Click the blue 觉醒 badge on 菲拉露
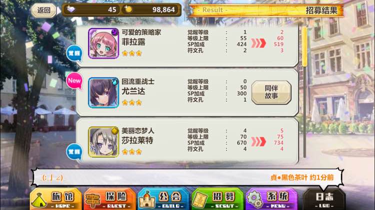The height and width of the screenshot is (210, 375). tap(74, 53)
